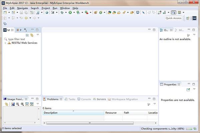200x133 pixels.
Task: Maximize the Properties panel
Action: point(193,84)
